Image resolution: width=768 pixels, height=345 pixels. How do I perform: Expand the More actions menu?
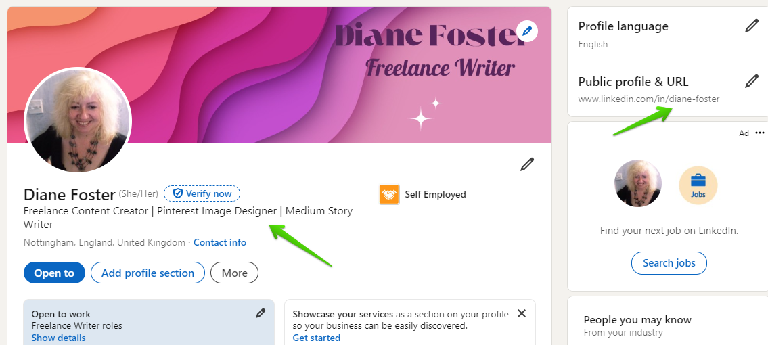234,273
